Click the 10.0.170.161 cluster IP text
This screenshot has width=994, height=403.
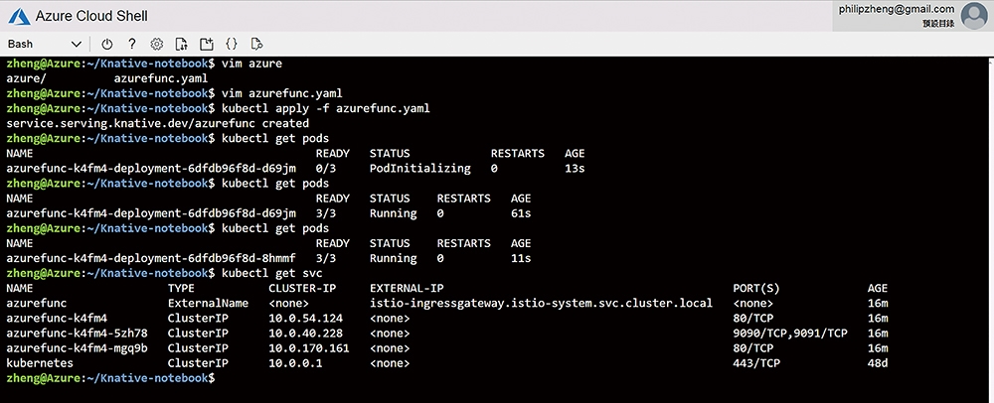tap(309, 348)
